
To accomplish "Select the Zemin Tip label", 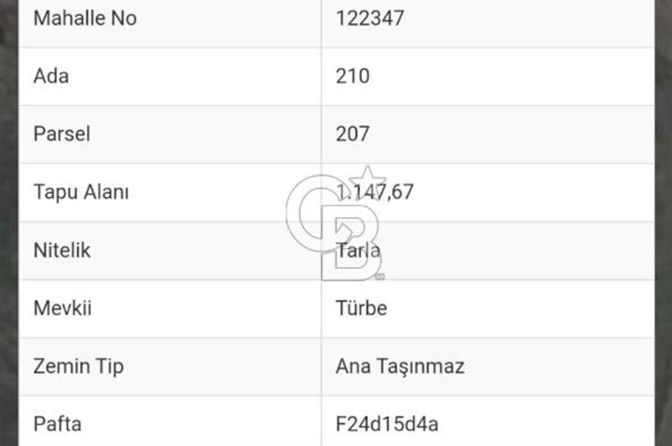I will 79,367.
